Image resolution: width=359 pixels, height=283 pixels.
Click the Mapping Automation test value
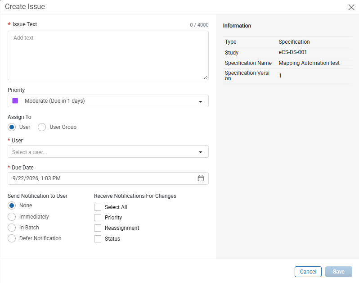(309, 63)
